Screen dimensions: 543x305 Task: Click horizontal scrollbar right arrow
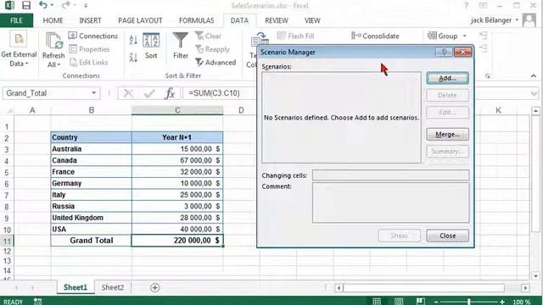(x=525, y=288)
